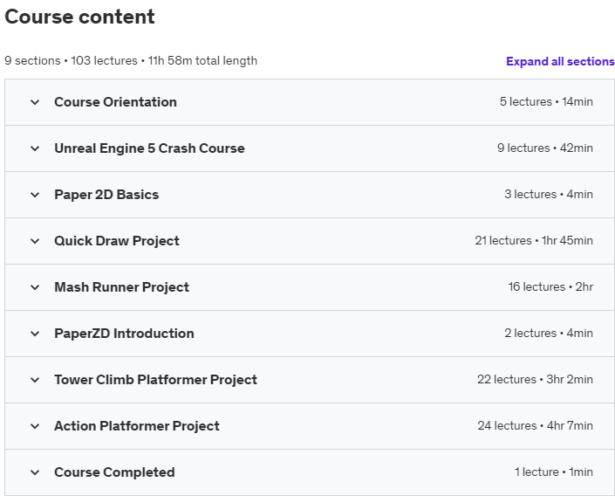The image size is (615, 496).
Task: Open the Mash Runner Project section title
Action: click(x=121, y=287)
